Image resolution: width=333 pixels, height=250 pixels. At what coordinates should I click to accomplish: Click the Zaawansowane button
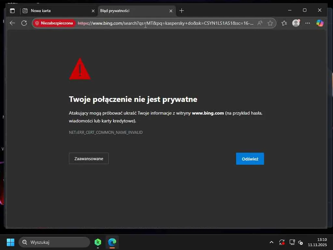[89, 159]
